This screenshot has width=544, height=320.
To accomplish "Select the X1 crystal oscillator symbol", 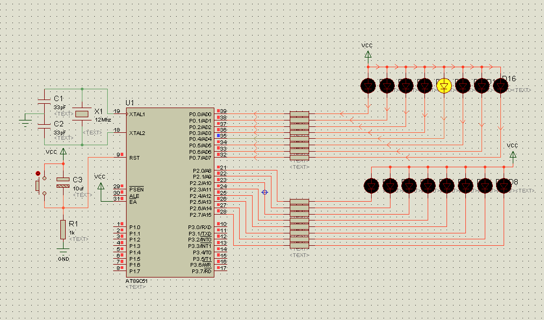I will click(x=82, y=113).
